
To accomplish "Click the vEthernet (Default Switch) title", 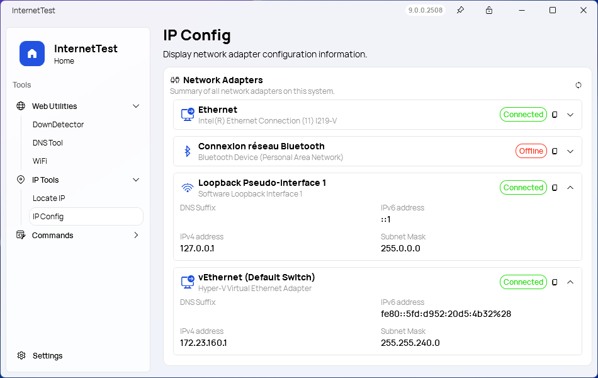I will click(257, 277).
